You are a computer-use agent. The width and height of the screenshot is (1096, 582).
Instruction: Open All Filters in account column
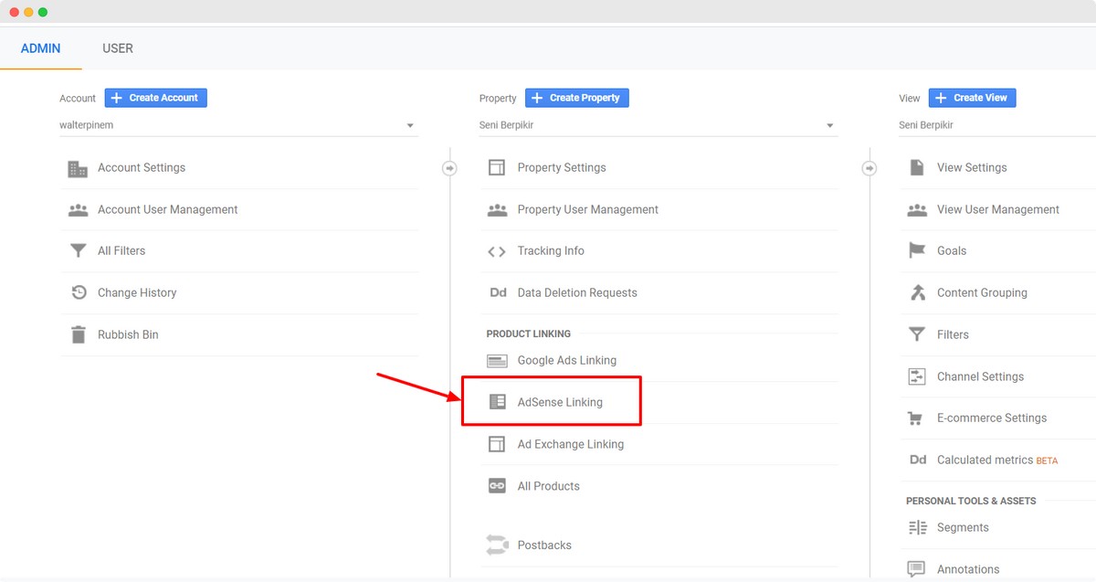[121, 251]
